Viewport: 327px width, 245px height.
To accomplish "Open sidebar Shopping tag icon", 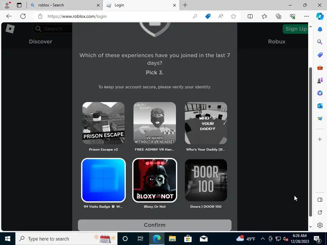I will [320, 55].
